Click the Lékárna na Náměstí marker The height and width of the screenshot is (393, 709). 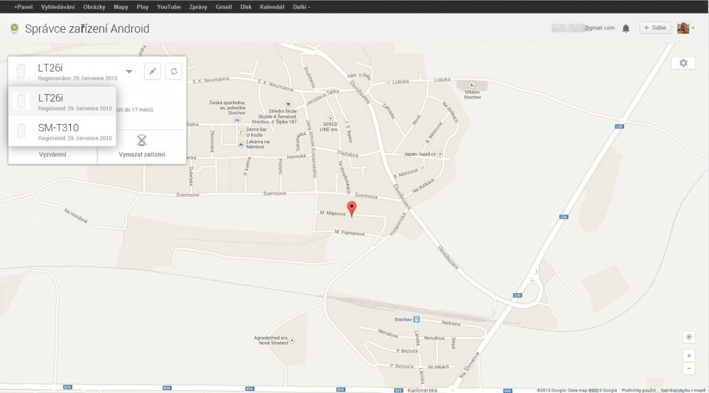pos(241,144)
